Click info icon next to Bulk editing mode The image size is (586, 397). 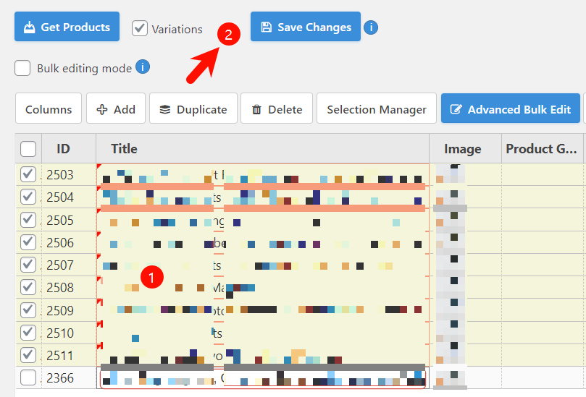coord(143,67)
